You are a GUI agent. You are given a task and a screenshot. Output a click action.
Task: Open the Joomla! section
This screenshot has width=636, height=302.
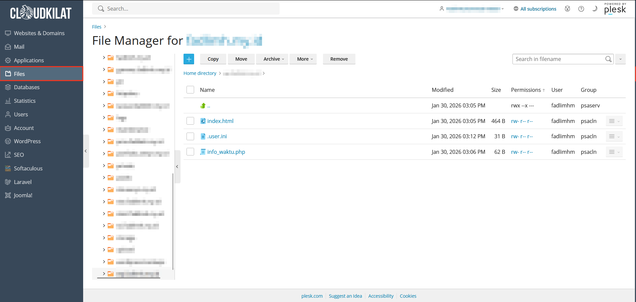pos(23,195)
